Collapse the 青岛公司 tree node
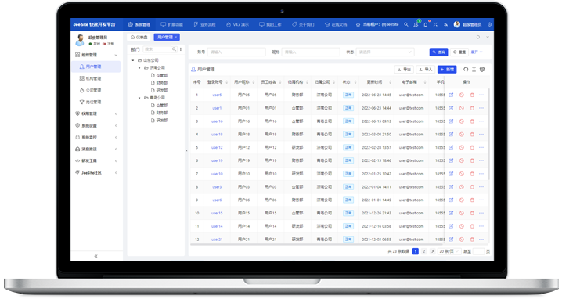The height and width of the screenshot is (299, 562). click(x=139, y=98)
